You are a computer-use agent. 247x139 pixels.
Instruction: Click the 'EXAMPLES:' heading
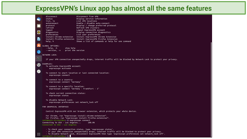pyautogui.click(x=47, y=64)
